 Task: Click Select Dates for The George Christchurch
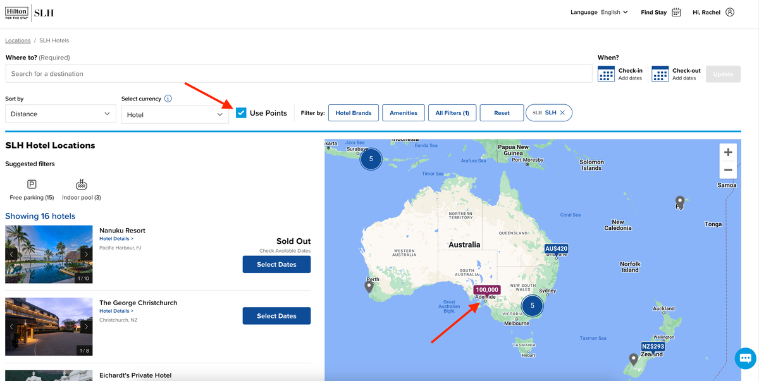pyautogui.click(x=276, y=315)
